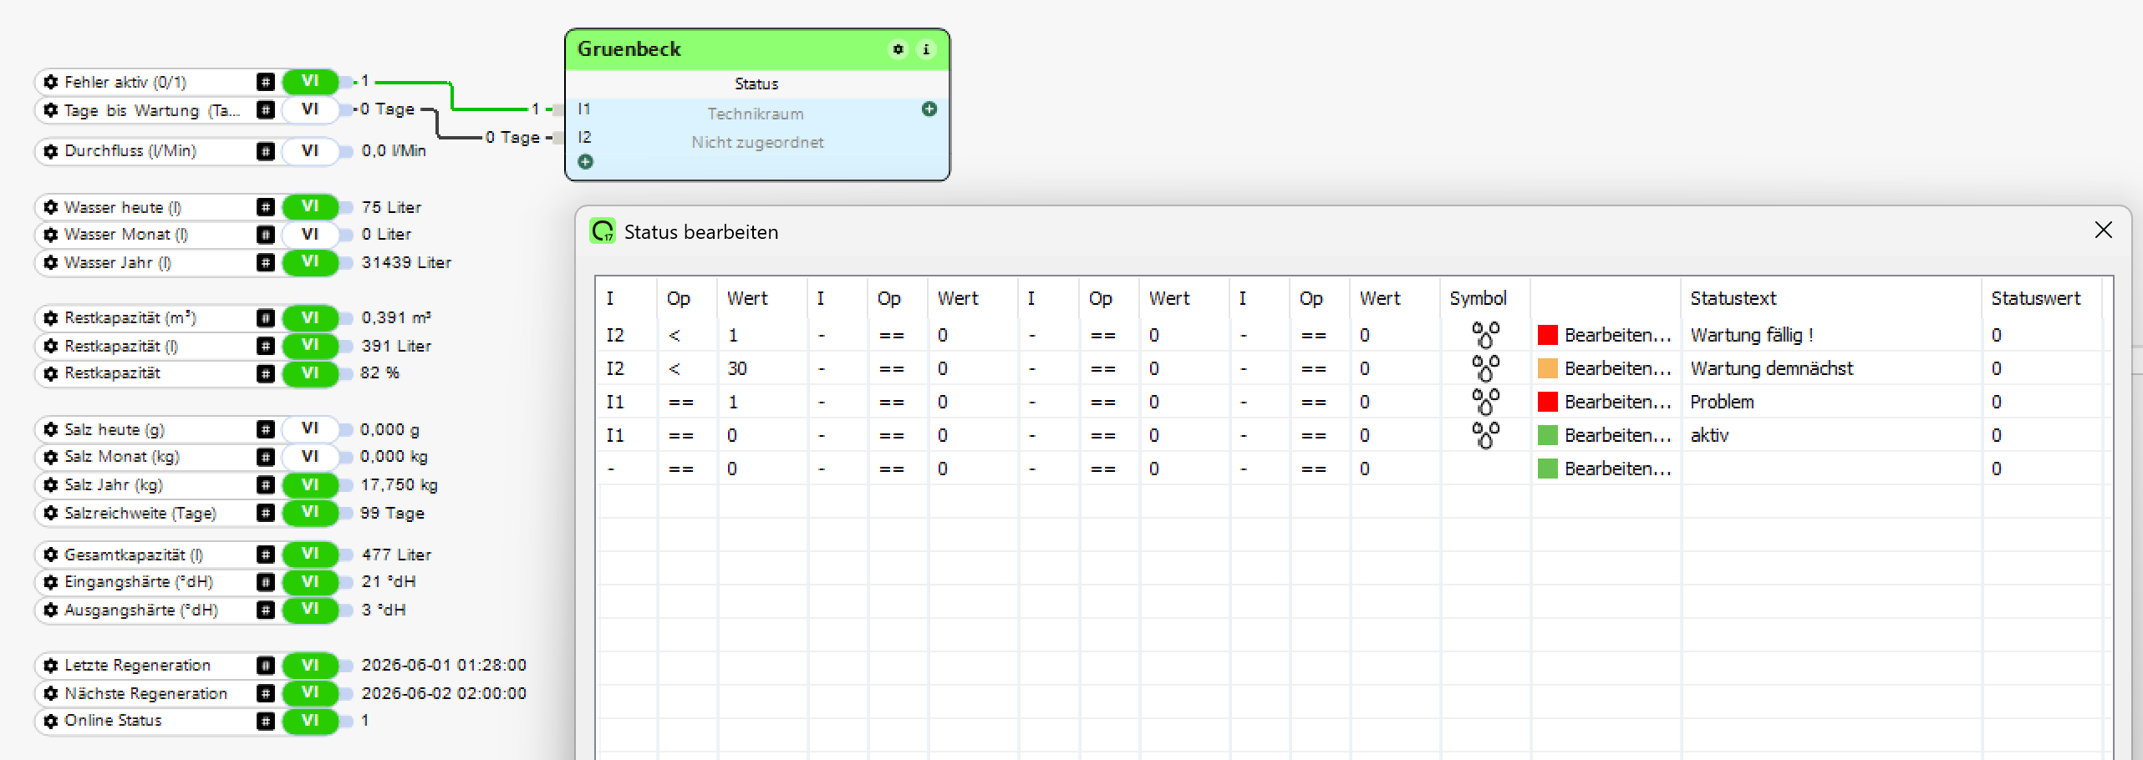2143x760 pixels.
Task: Click Bearbeiten... in the aktiv row
Action: (x=1618, y=435)
